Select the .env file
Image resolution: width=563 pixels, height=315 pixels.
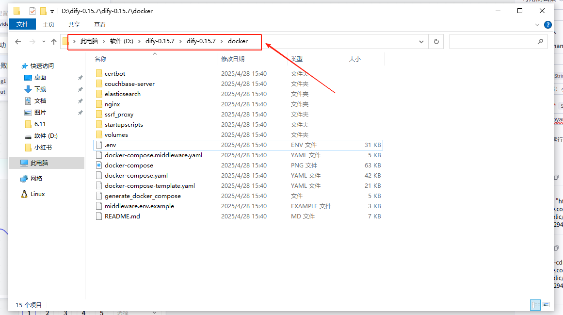tap(111, 145)
